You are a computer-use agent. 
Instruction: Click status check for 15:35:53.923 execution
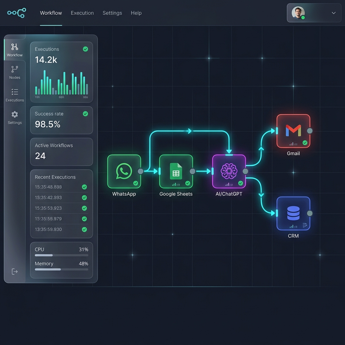[x=84, y=208]
